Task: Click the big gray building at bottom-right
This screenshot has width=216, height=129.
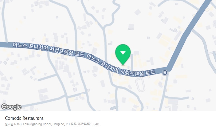Action: [173, 104]
